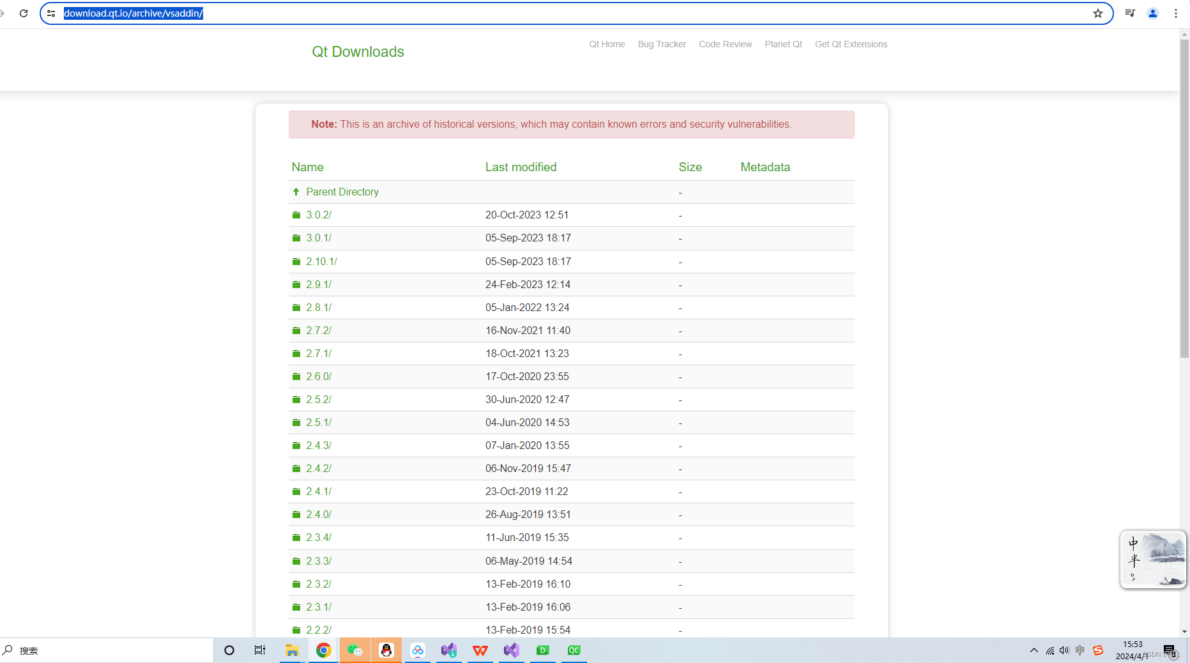Image resolution: width=1190 pixels, height=663 pixels.
Task: Click the folder icon next to 3.0.2/
Action: point(296,215)
